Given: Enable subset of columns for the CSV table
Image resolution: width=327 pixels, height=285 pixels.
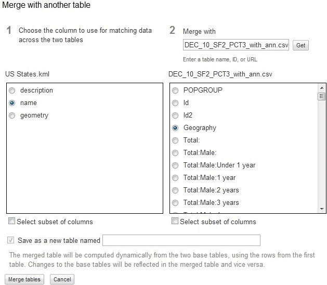Looking at the screenshot, I should [x=175, y=222].
